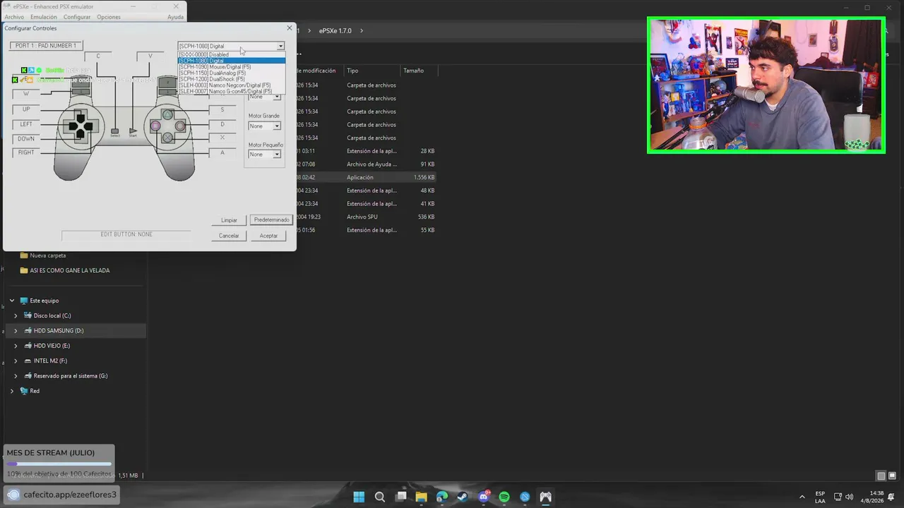Open the Opciones menu
The image size is (904, 508).
109,17
